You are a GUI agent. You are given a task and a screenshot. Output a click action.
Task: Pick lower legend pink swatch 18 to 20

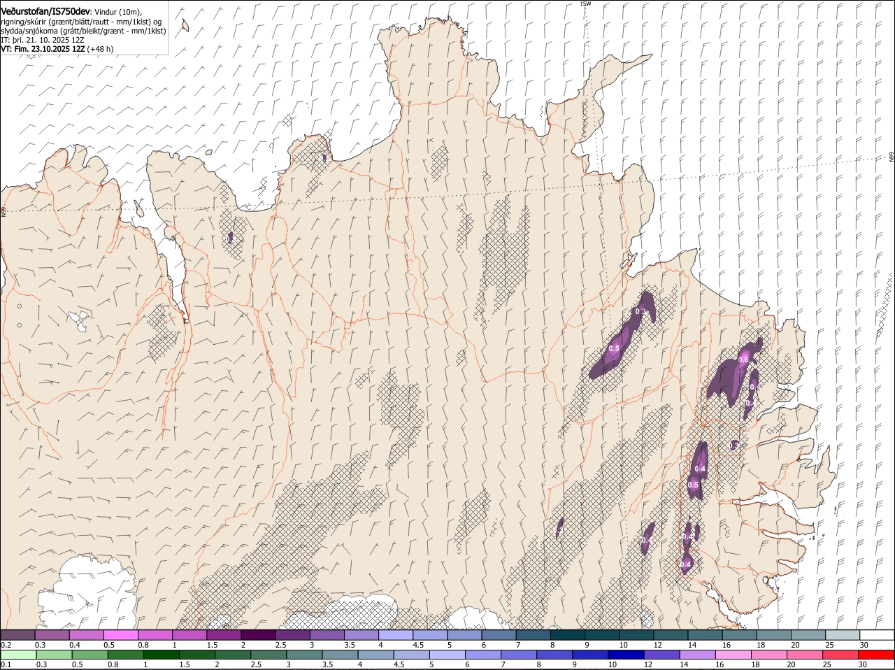click(x=768, y=655)
